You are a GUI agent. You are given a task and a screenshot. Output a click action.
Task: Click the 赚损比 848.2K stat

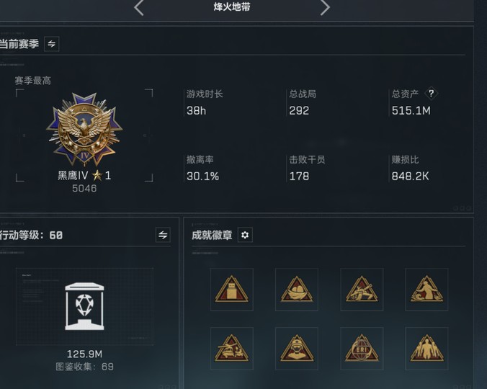410,168
